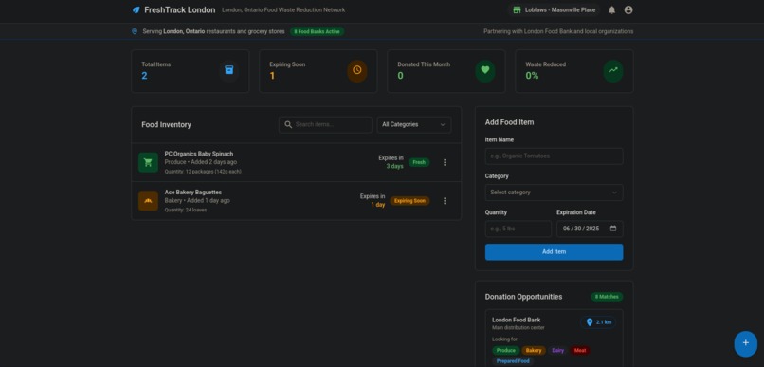Open the Select category dropdown
The width and height of the screenshot is (764, 367).
(554, 193)
